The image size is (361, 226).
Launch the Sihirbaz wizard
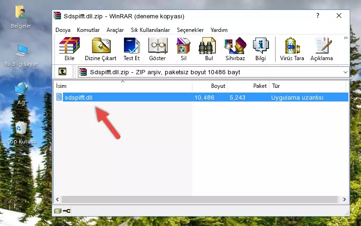(x=235, y=49)
